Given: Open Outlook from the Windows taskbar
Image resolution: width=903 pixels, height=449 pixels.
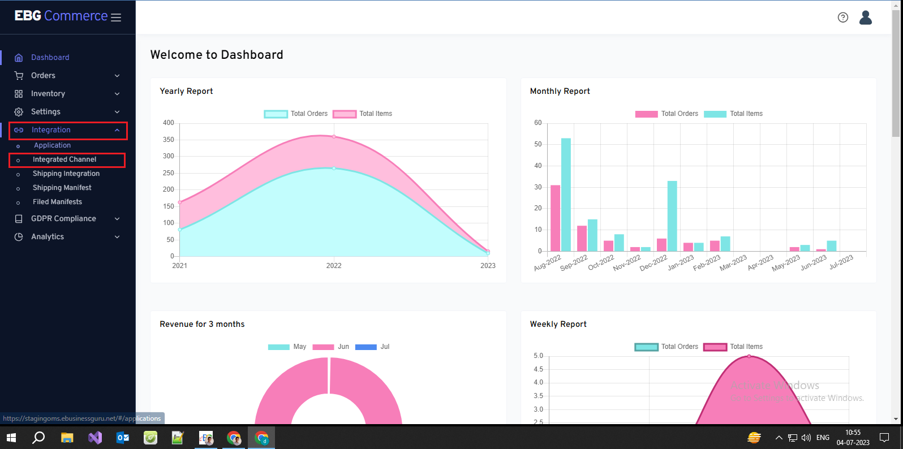Looking at the screenshot, I should pyautogui.click(x=122, y=438).
